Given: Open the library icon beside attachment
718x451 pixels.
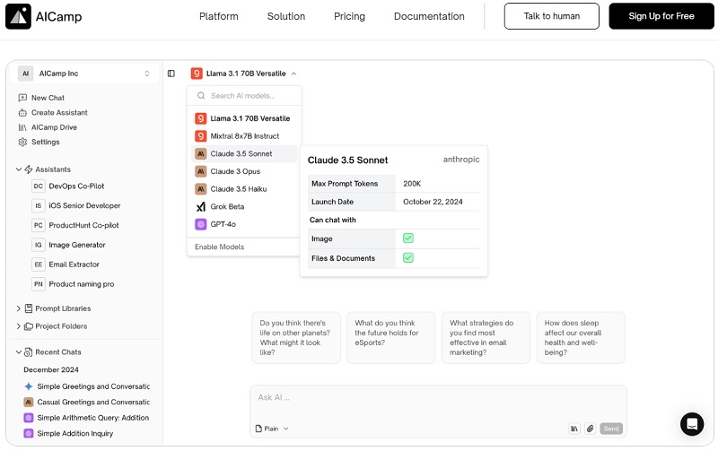Looking at the screenshot, I should pos(574,429).
